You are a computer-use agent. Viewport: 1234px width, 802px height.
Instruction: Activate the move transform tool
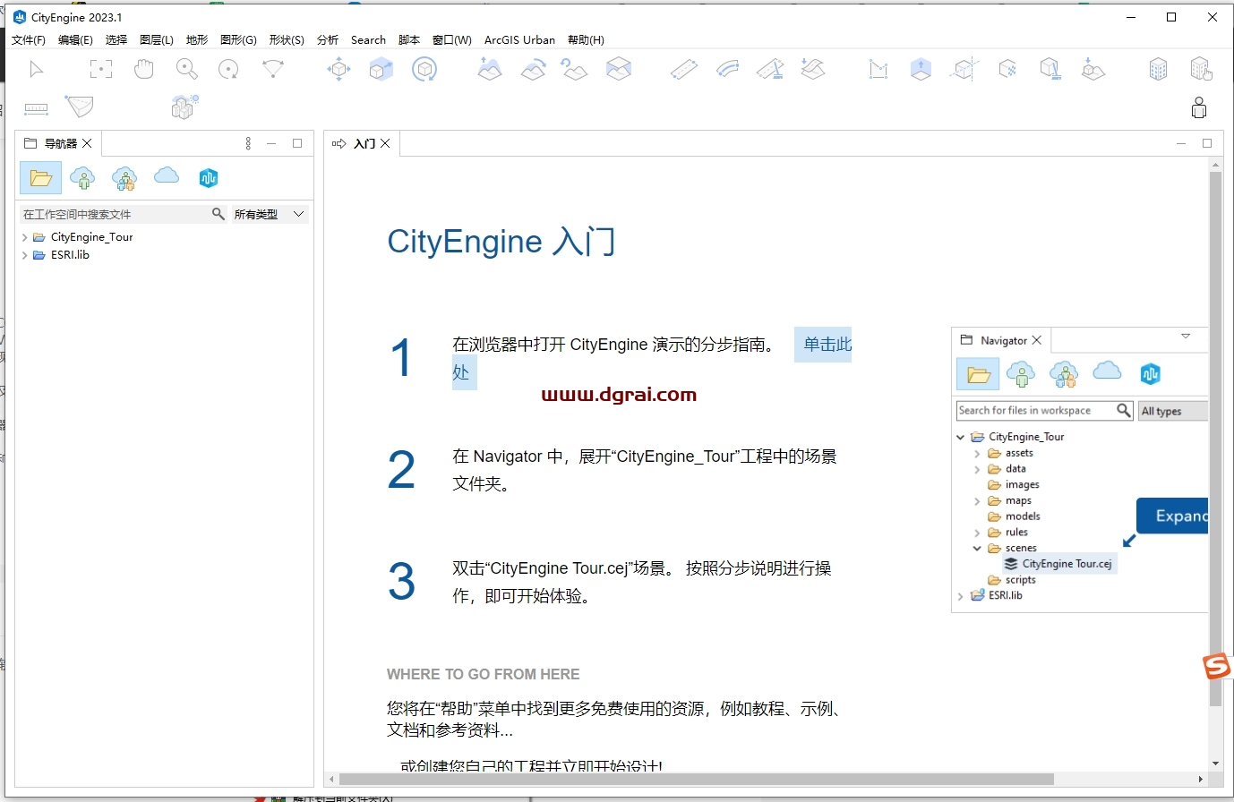tap(338, 69)
